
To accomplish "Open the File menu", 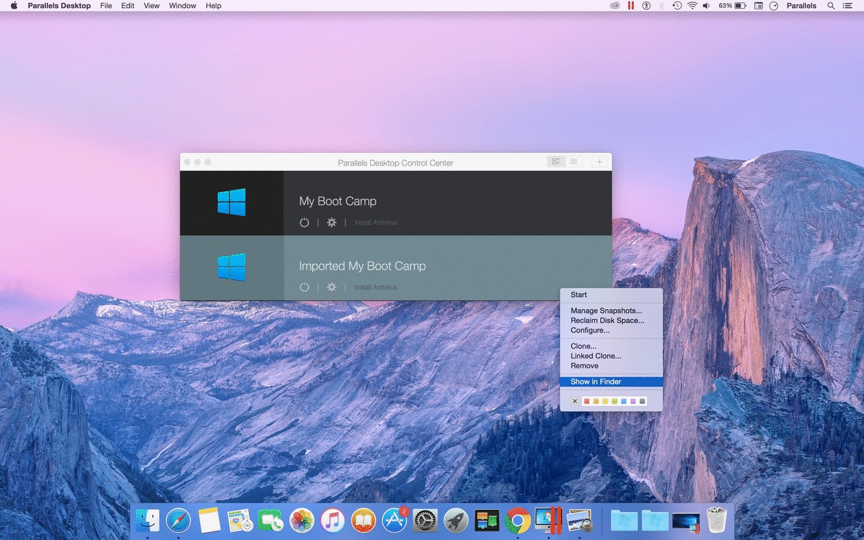I will tap(106, 5).
